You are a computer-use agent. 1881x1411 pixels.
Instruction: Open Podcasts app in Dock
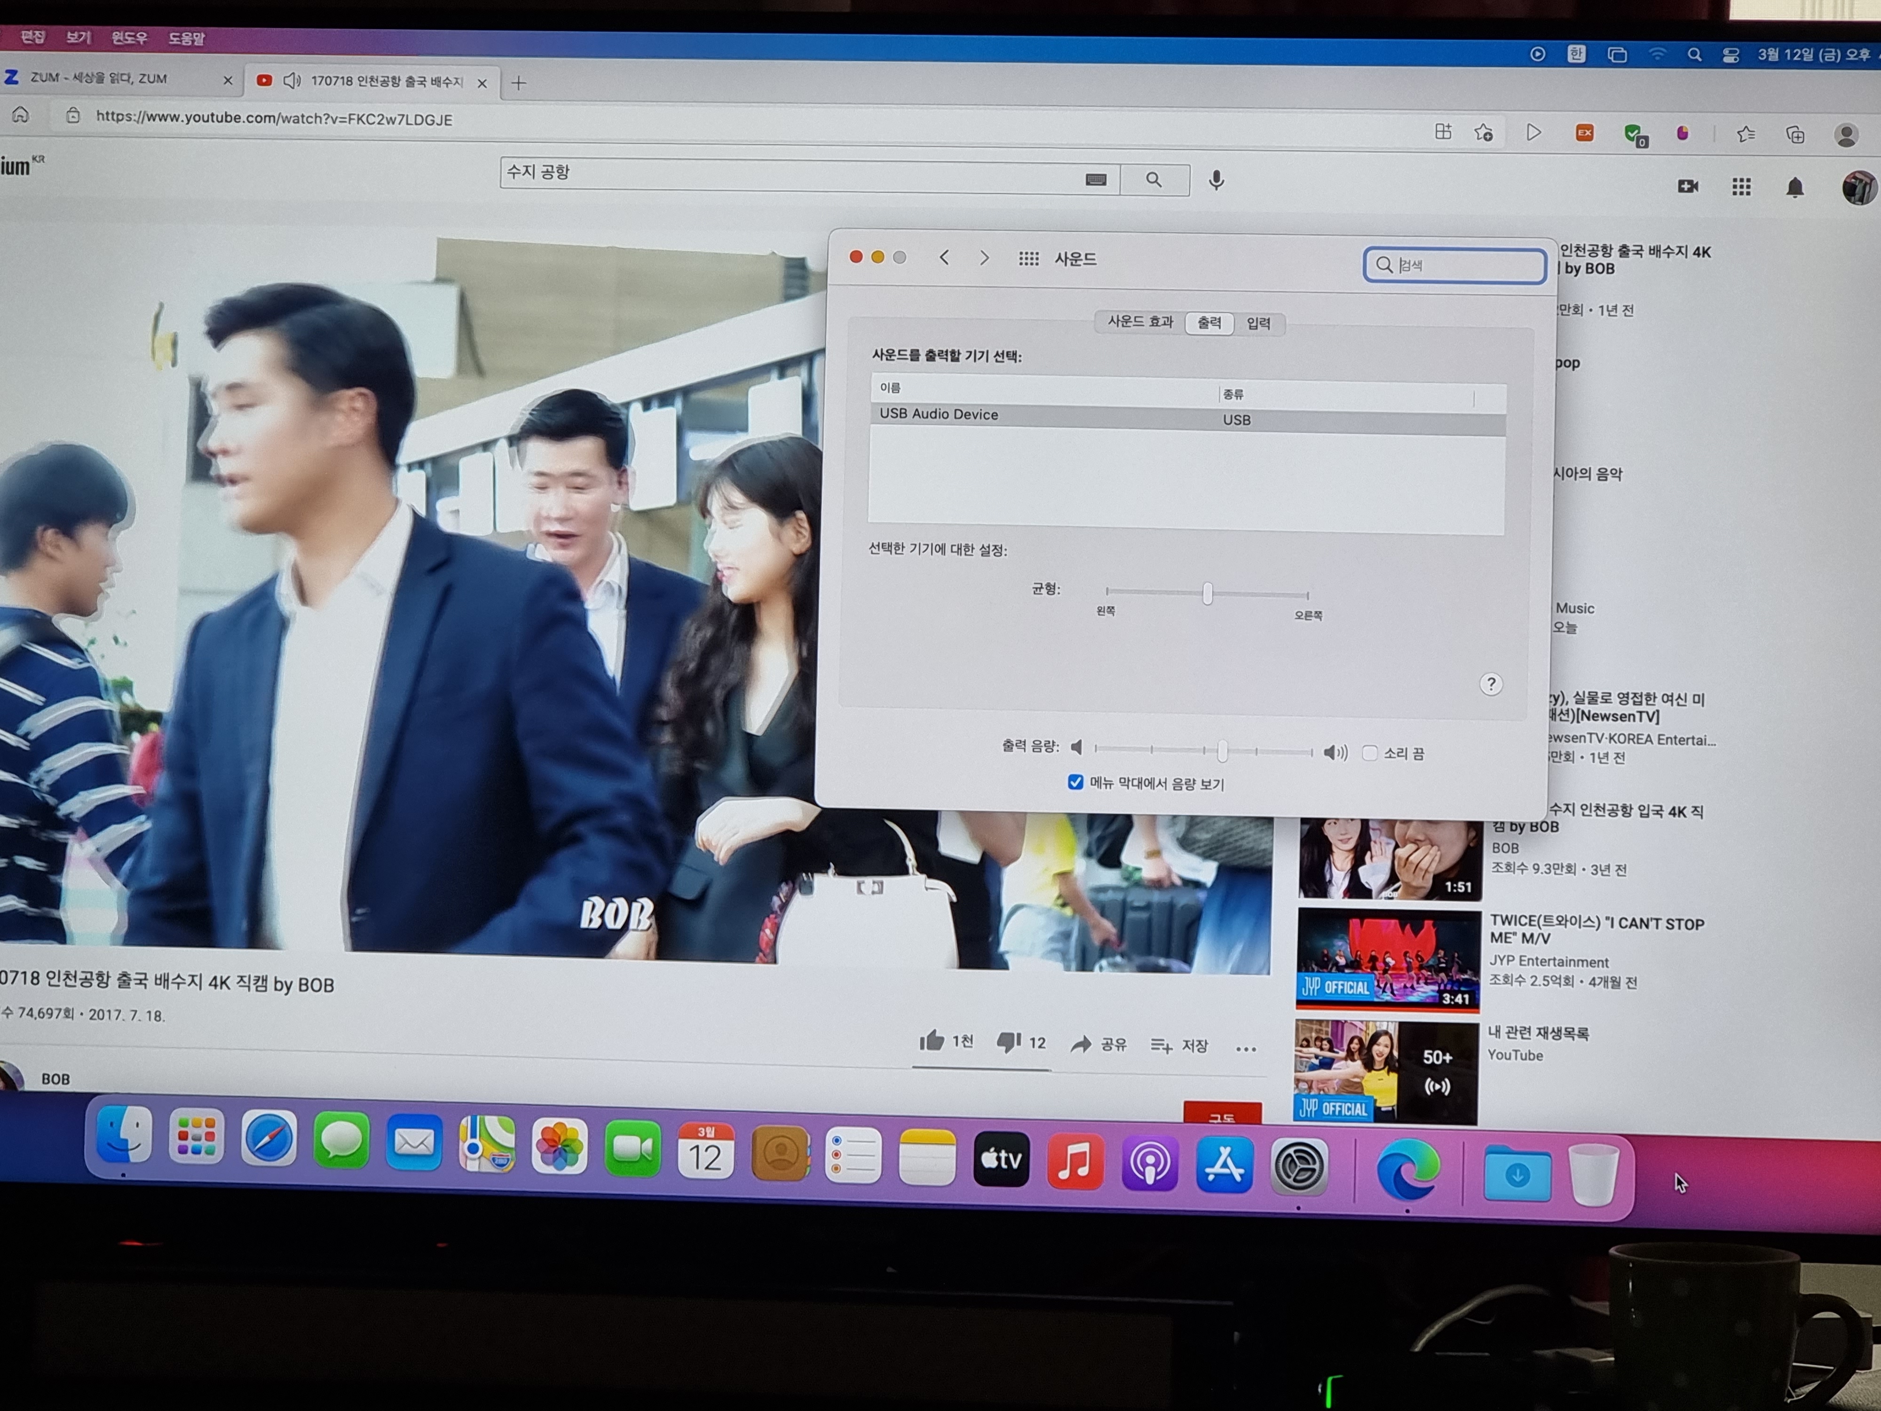click(1149, 1164)
